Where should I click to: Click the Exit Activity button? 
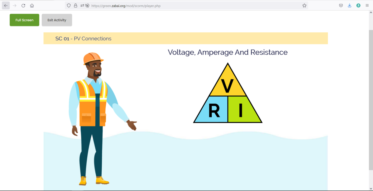[57, 20]
